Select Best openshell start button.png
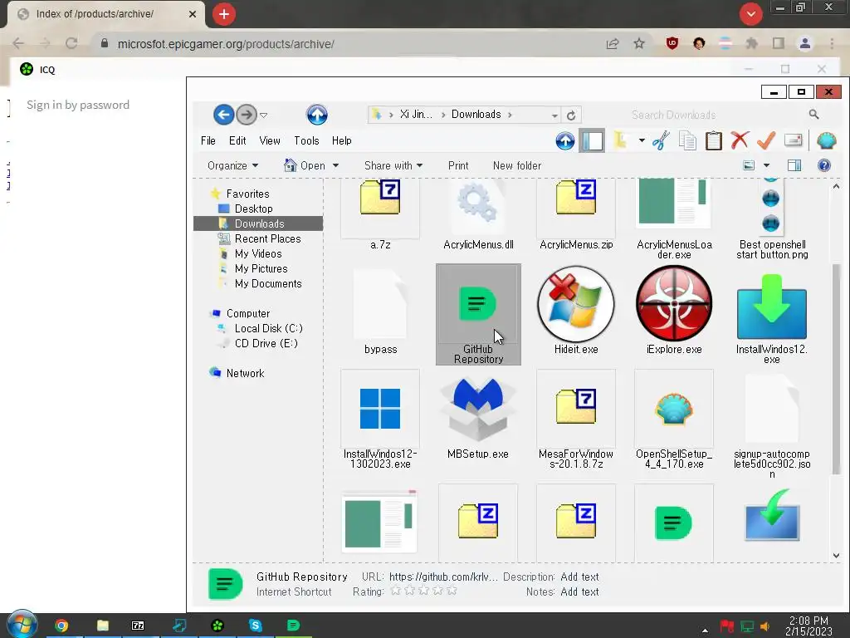 tap(772, 219)
